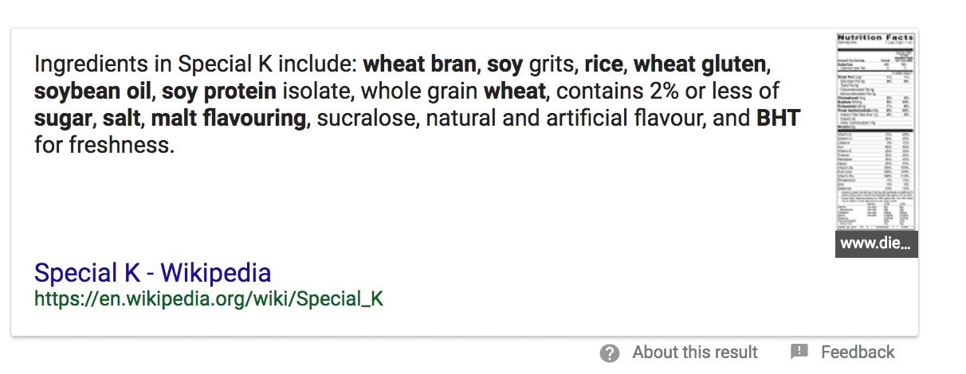Image resolution: width=966 pixels, height=374 pixels.
Task: Click the bold "wheat gluten" term
Action: click(x=700, y=64)
